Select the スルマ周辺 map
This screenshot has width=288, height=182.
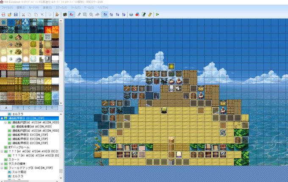click(x=19, y=172)
